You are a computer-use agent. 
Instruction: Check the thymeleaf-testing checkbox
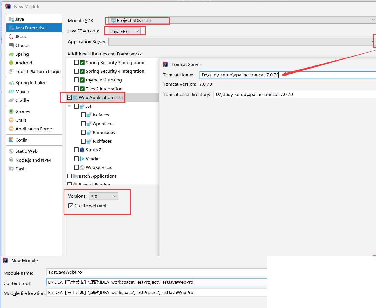pyautogui.click(x=76, y=80)
